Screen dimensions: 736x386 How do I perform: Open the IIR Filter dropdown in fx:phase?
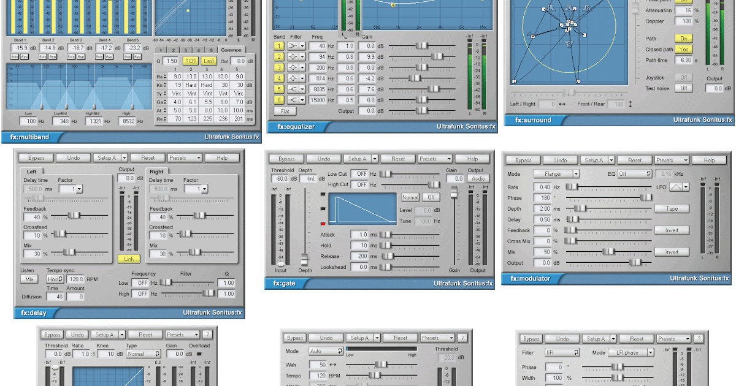pyautogui.click(x=562, y=352)
